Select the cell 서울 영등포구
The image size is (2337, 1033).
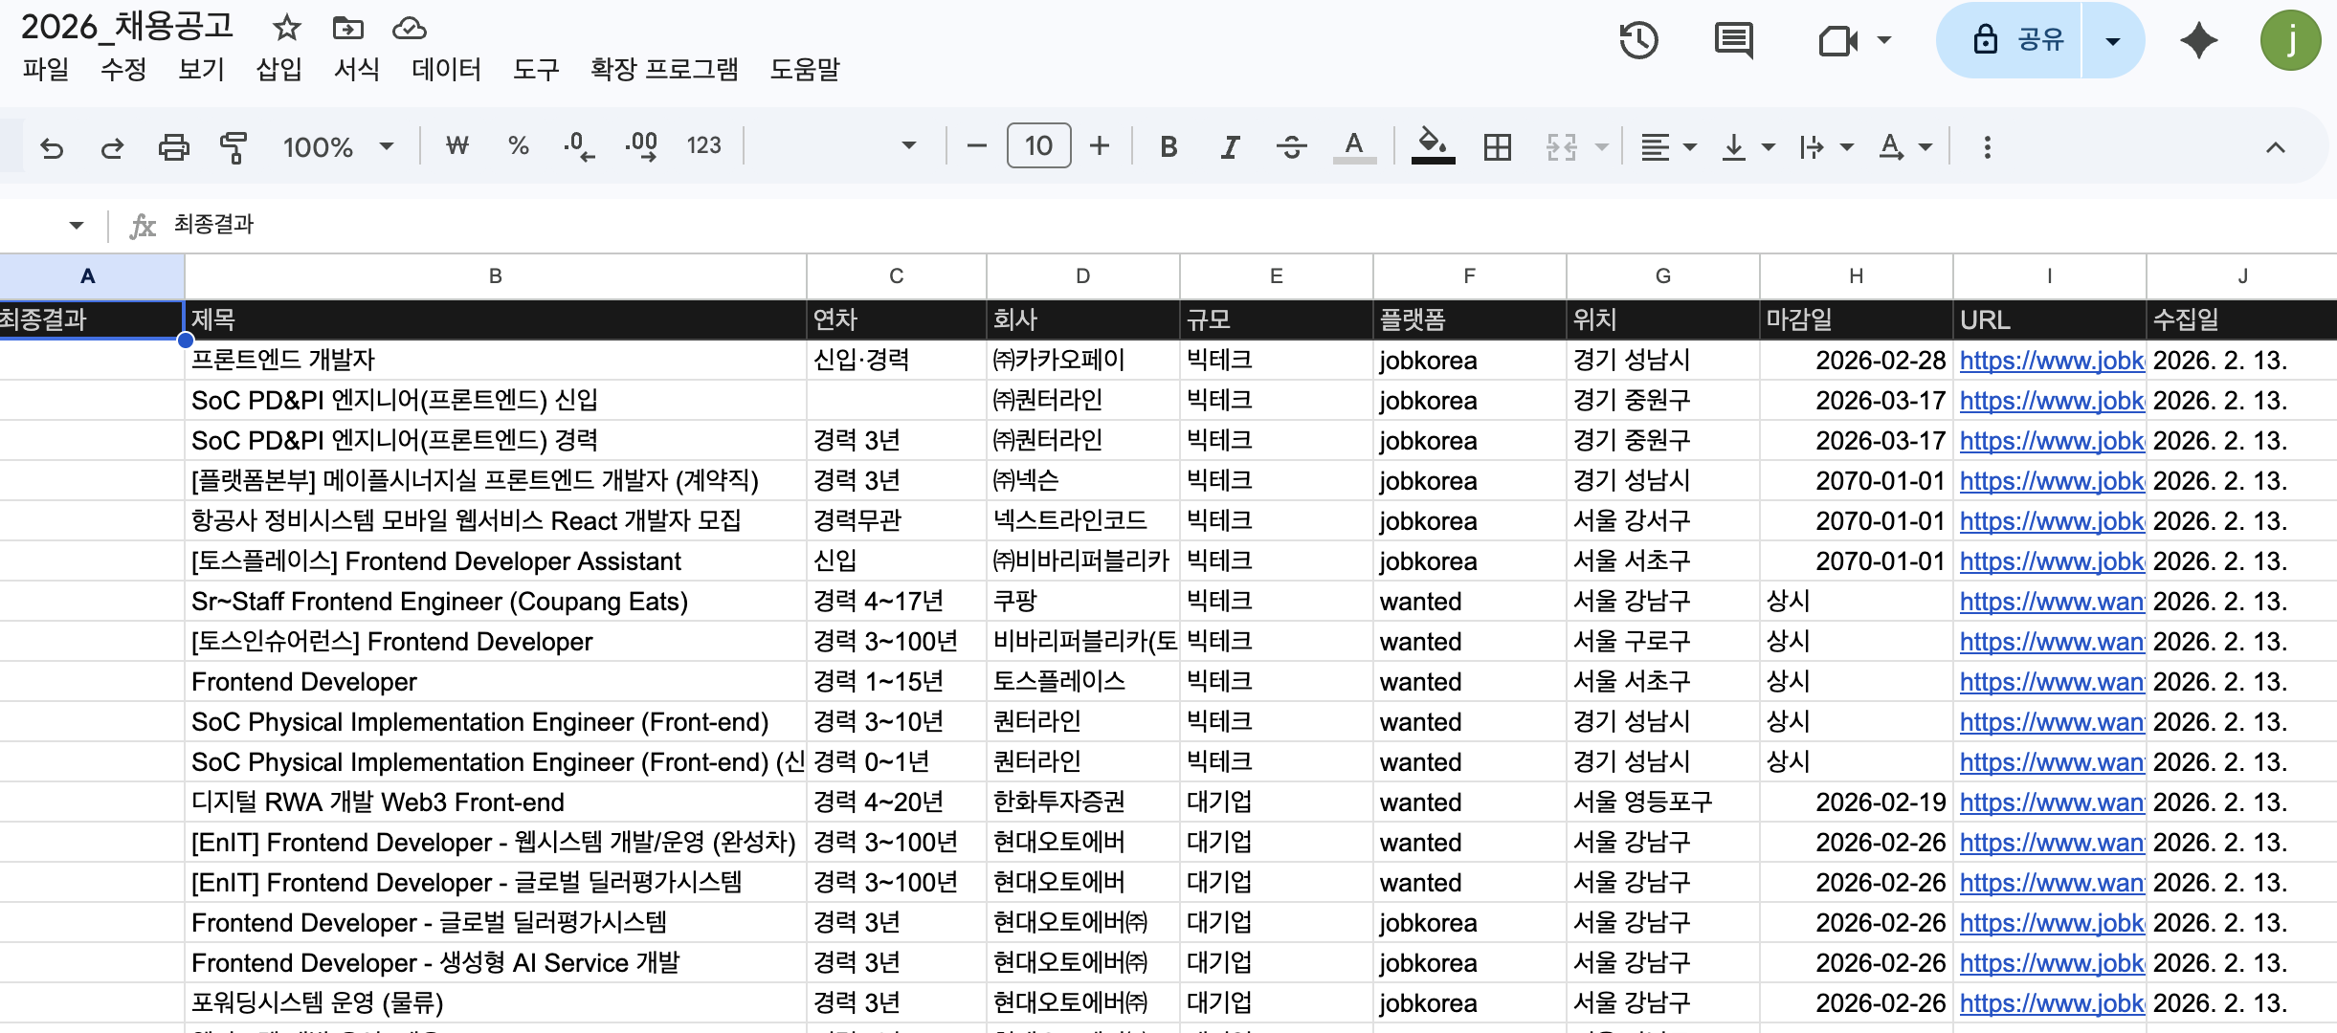coord(1663,802)
